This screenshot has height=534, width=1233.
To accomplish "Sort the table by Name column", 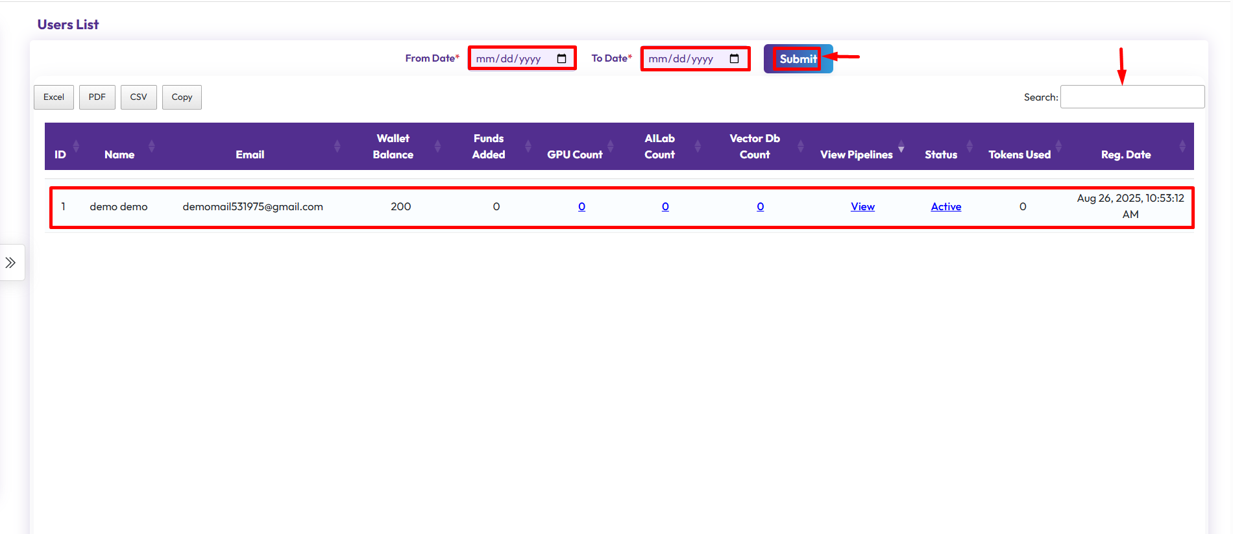I will [x=119, y=154].
